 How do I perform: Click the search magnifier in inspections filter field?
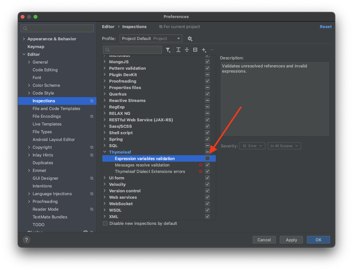coord(107,50)
